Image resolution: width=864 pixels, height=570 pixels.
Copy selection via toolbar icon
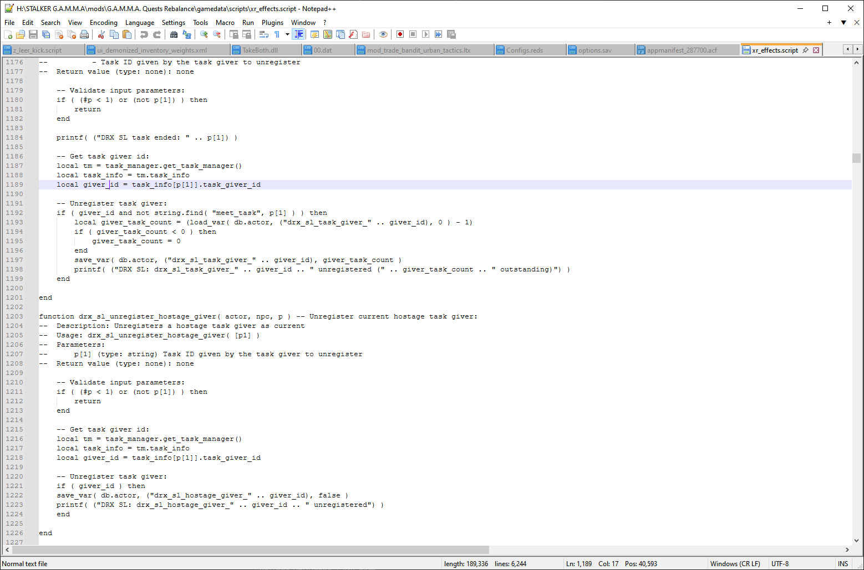coord(114,34)
